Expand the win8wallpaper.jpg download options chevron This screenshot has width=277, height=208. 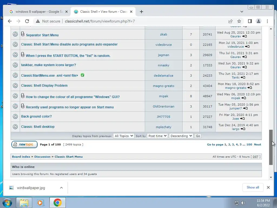tap(61, 188)
